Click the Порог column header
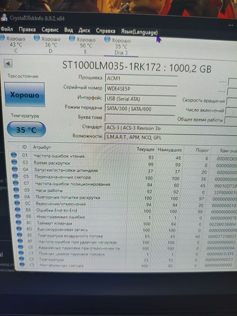Viewport: 237px width, 316px height. pyautogui.click(x=202, y=150)
